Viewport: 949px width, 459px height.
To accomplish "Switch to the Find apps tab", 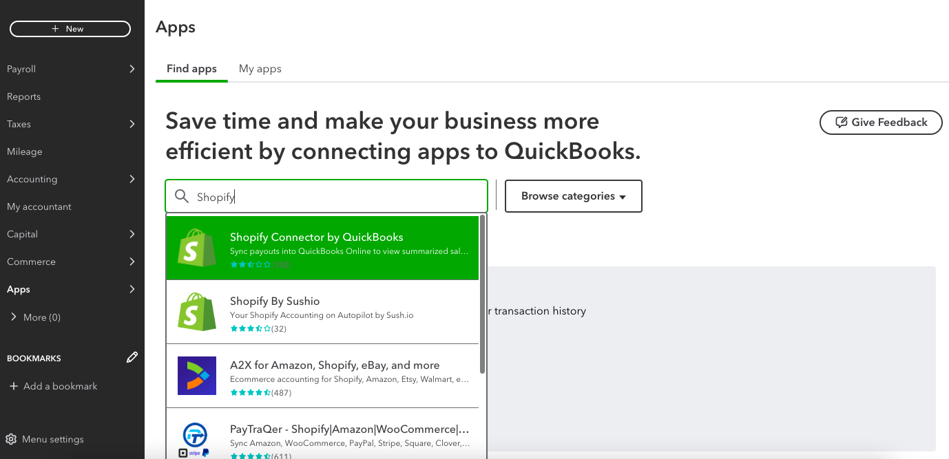I will point(191,69).
